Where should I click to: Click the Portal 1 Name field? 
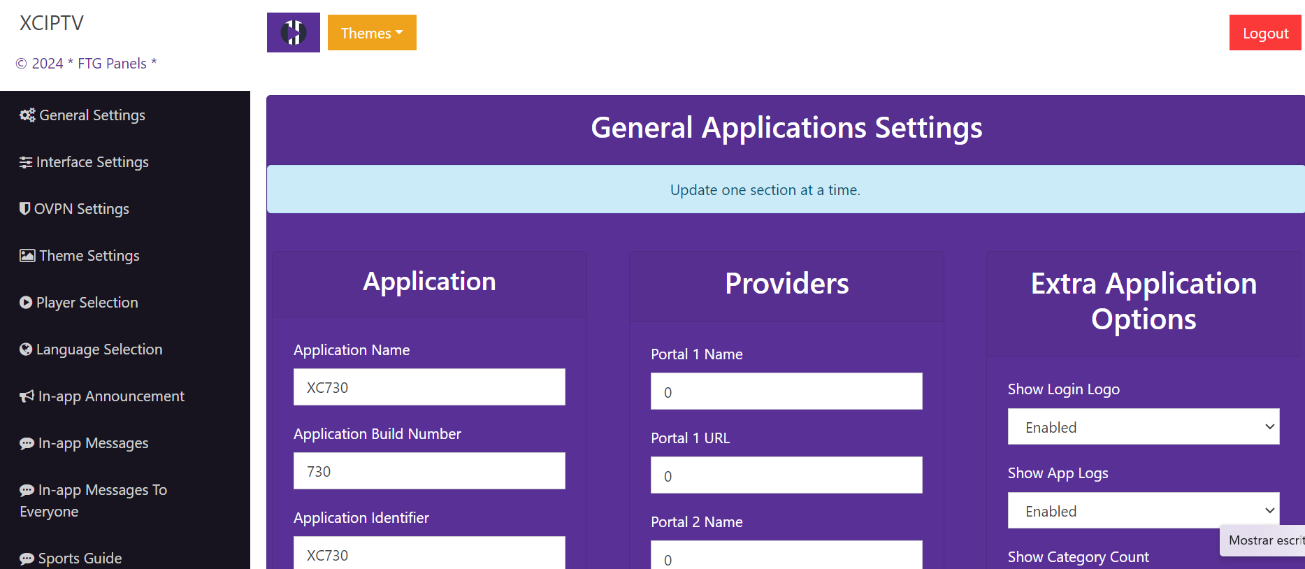[x=786, y=391]
